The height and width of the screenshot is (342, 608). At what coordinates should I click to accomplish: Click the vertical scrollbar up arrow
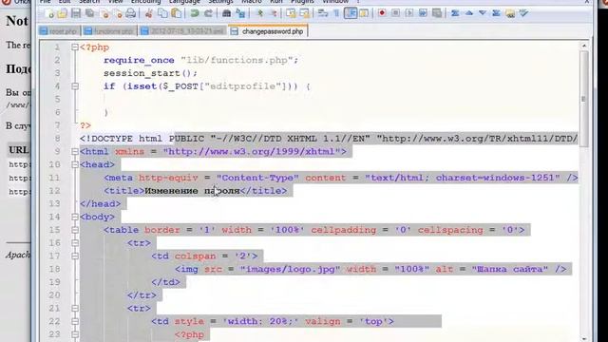click(584, 46)
